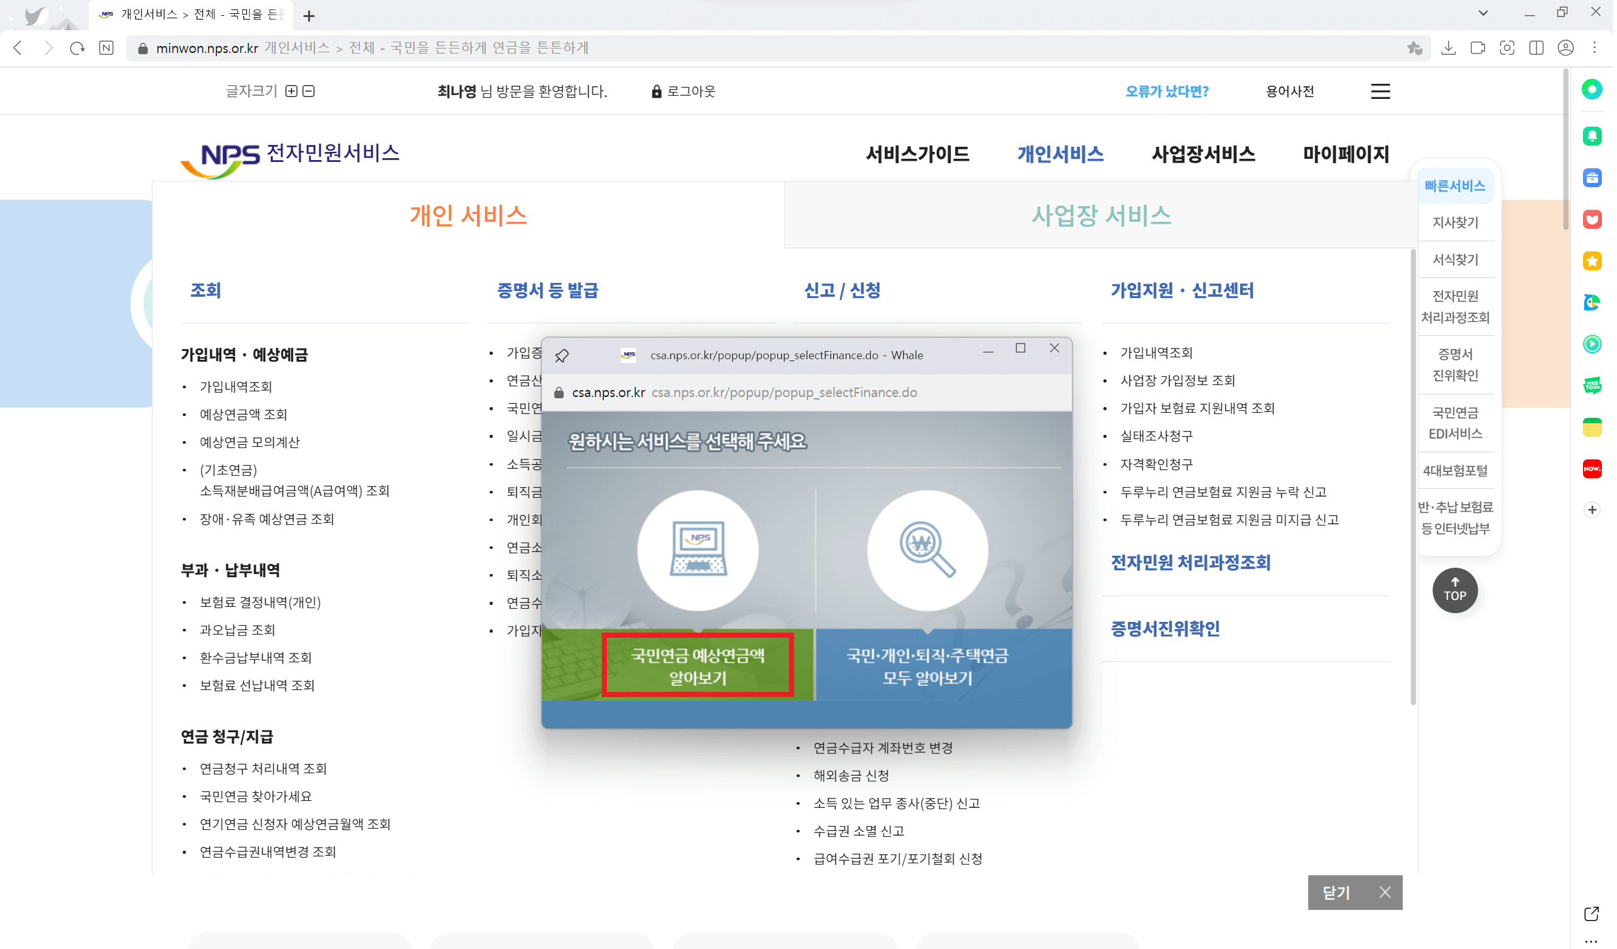Viewport: 1617px width, 949px height.
Task: Open browser downloads via the arrow icon
Action: point(1449,47)
